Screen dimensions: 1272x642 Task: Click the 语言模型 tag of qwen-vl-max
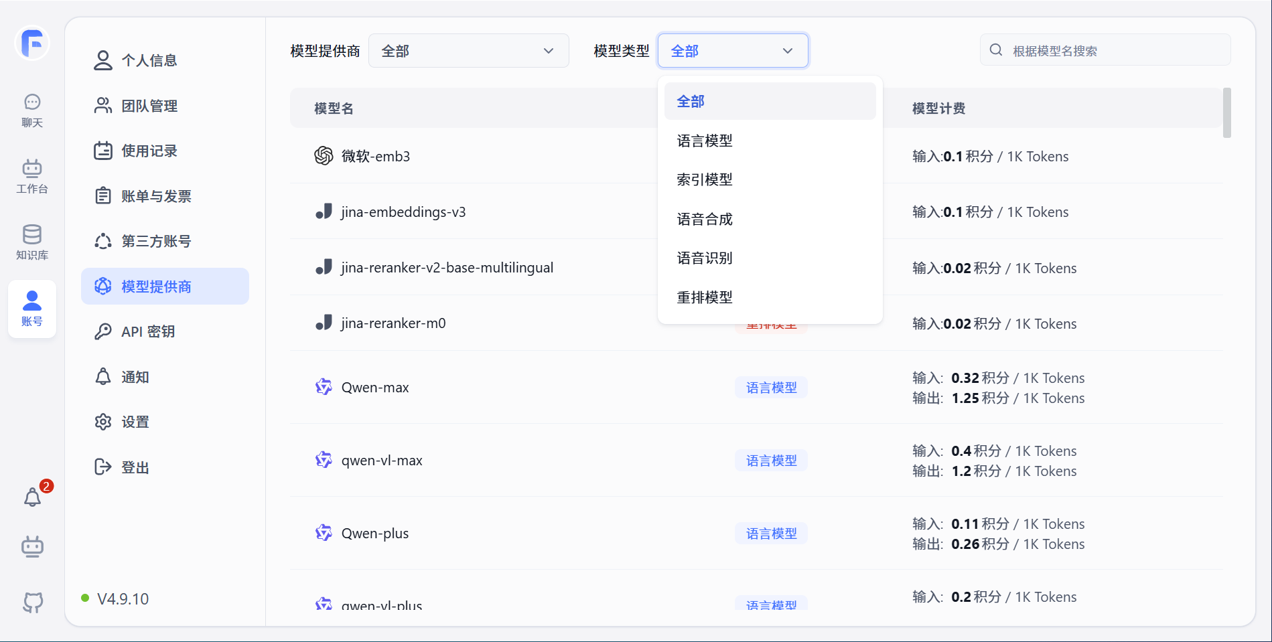click(771, 461)
